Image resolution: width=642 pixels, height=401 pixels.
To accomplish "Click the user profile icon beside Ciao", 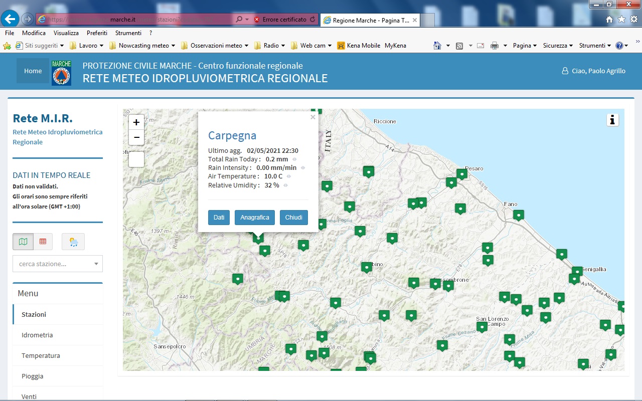I will point(565,71).
